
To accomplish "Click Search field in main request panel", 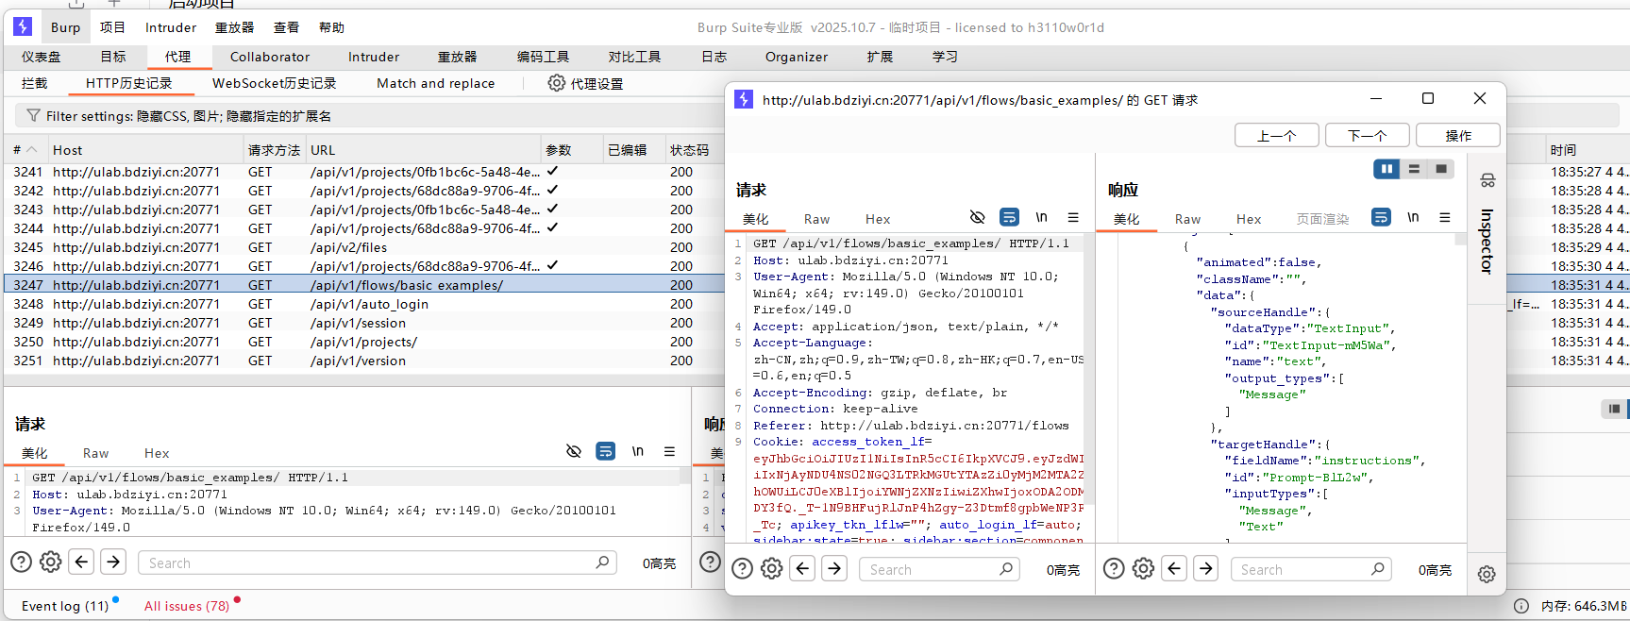I will [378, 562].
